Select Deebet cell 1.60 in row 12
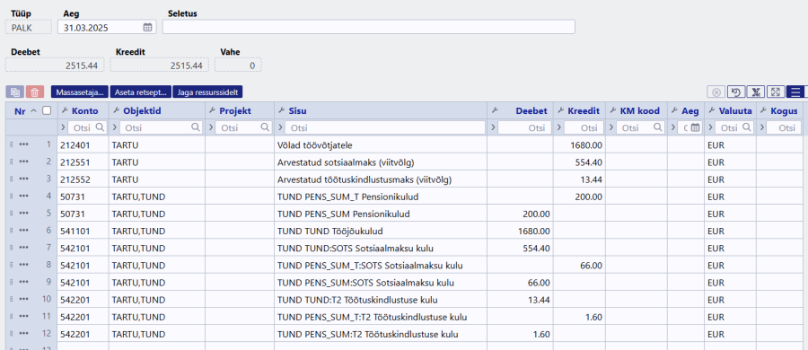Screen dimensions: 808x350 [x=520, y=334]
